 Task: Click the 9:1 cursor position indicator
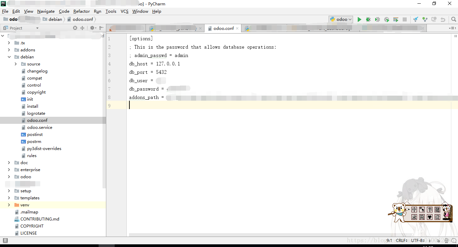389,240
